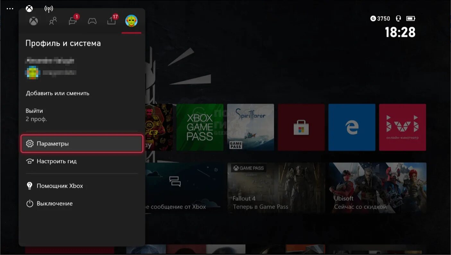Launch the Microsoft Edge tile

point(352,127)
